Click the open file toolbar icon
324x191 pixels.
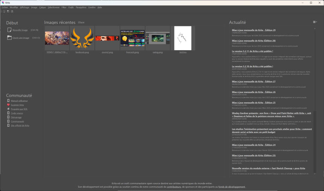point(8,11)
